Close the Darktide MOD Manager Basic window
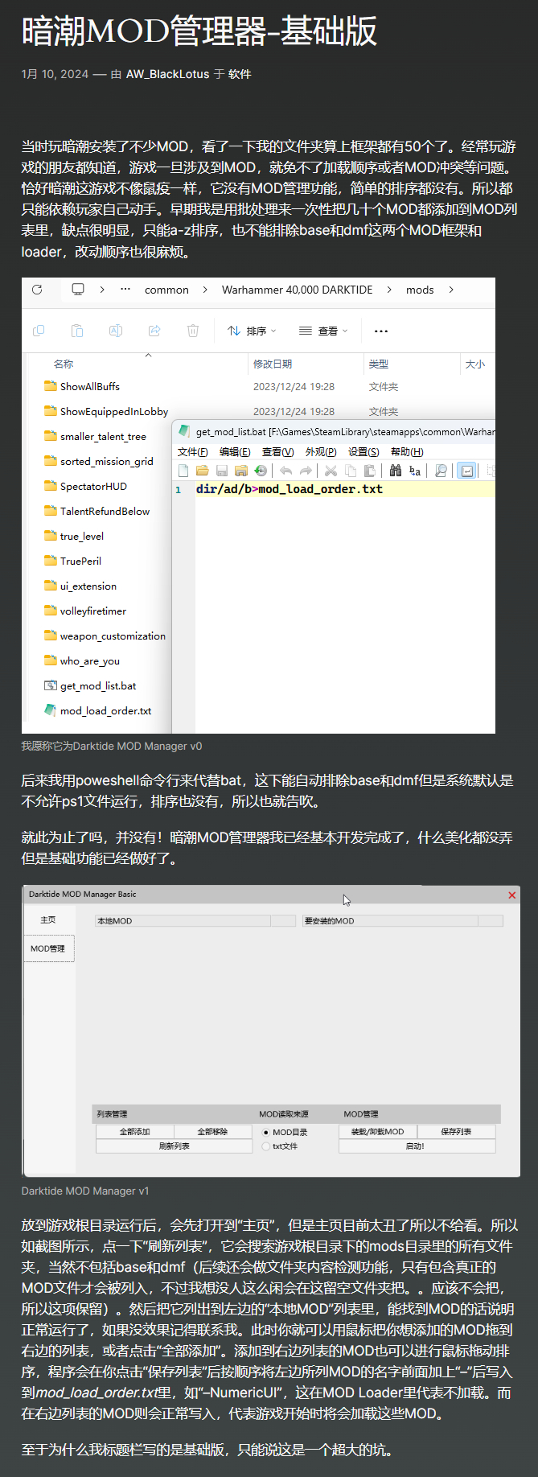The image size is (538, 1477). pos(512,895)
